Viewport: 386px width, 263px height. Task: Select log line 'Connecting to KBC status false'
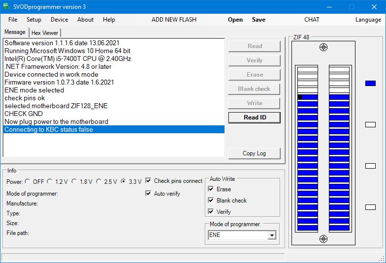[114, 129]
